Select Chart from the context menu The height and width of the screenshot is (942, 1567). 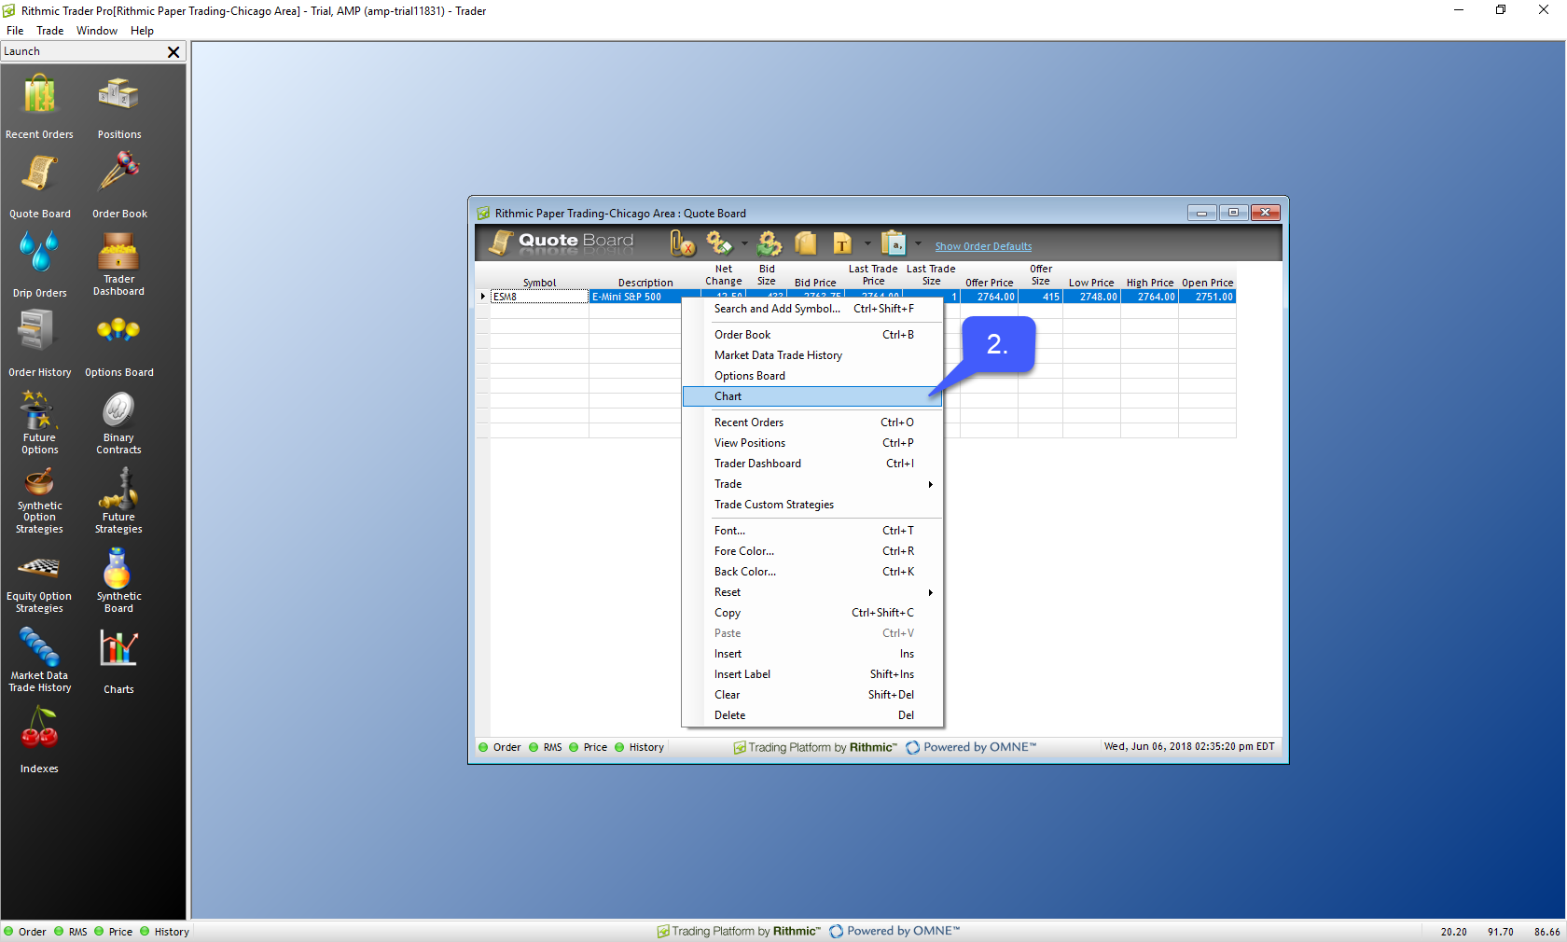tap(728, 396)
